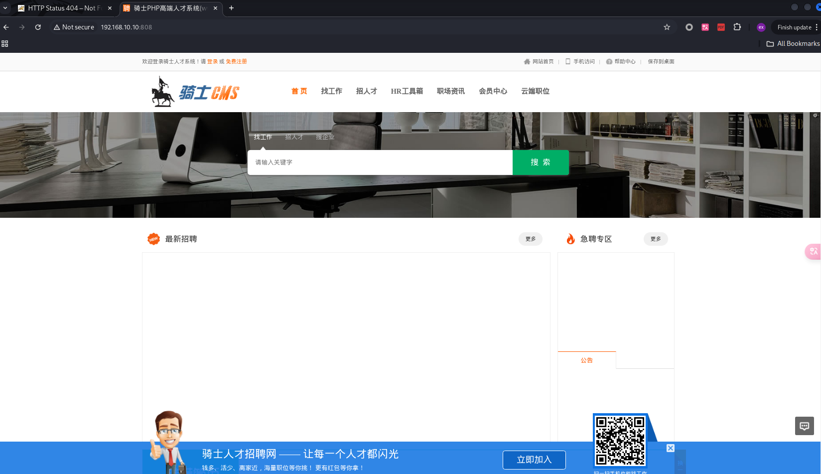Open 找工作 in navigation menu

pyautogui.click(x=331, y=91)
